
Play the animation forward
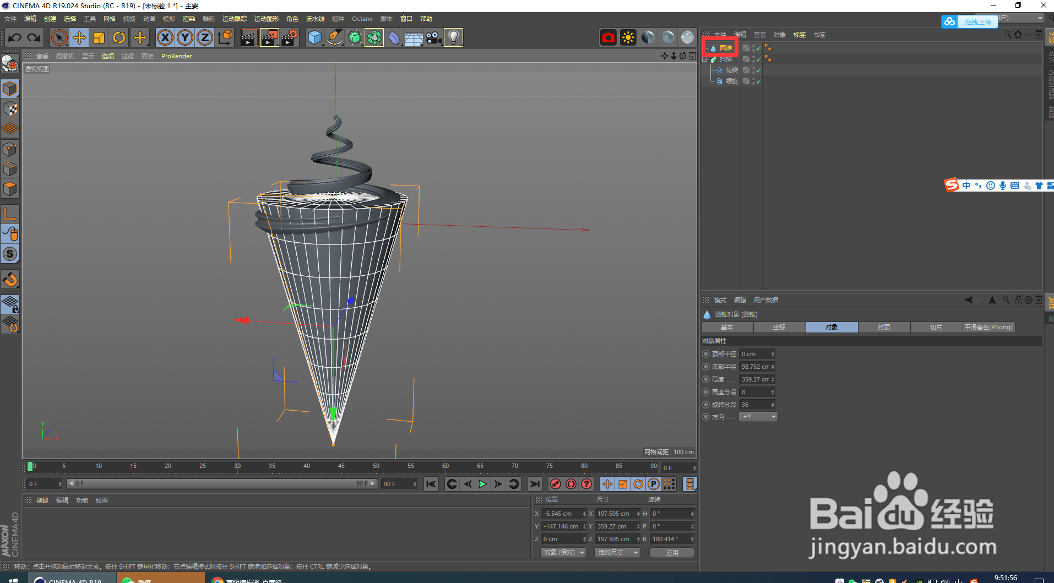click(482, 484)
